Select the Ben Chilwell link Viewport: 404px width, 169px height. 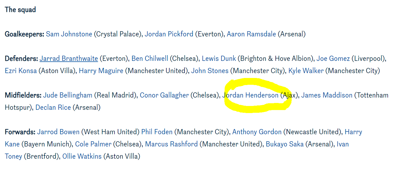coord(150,59)
